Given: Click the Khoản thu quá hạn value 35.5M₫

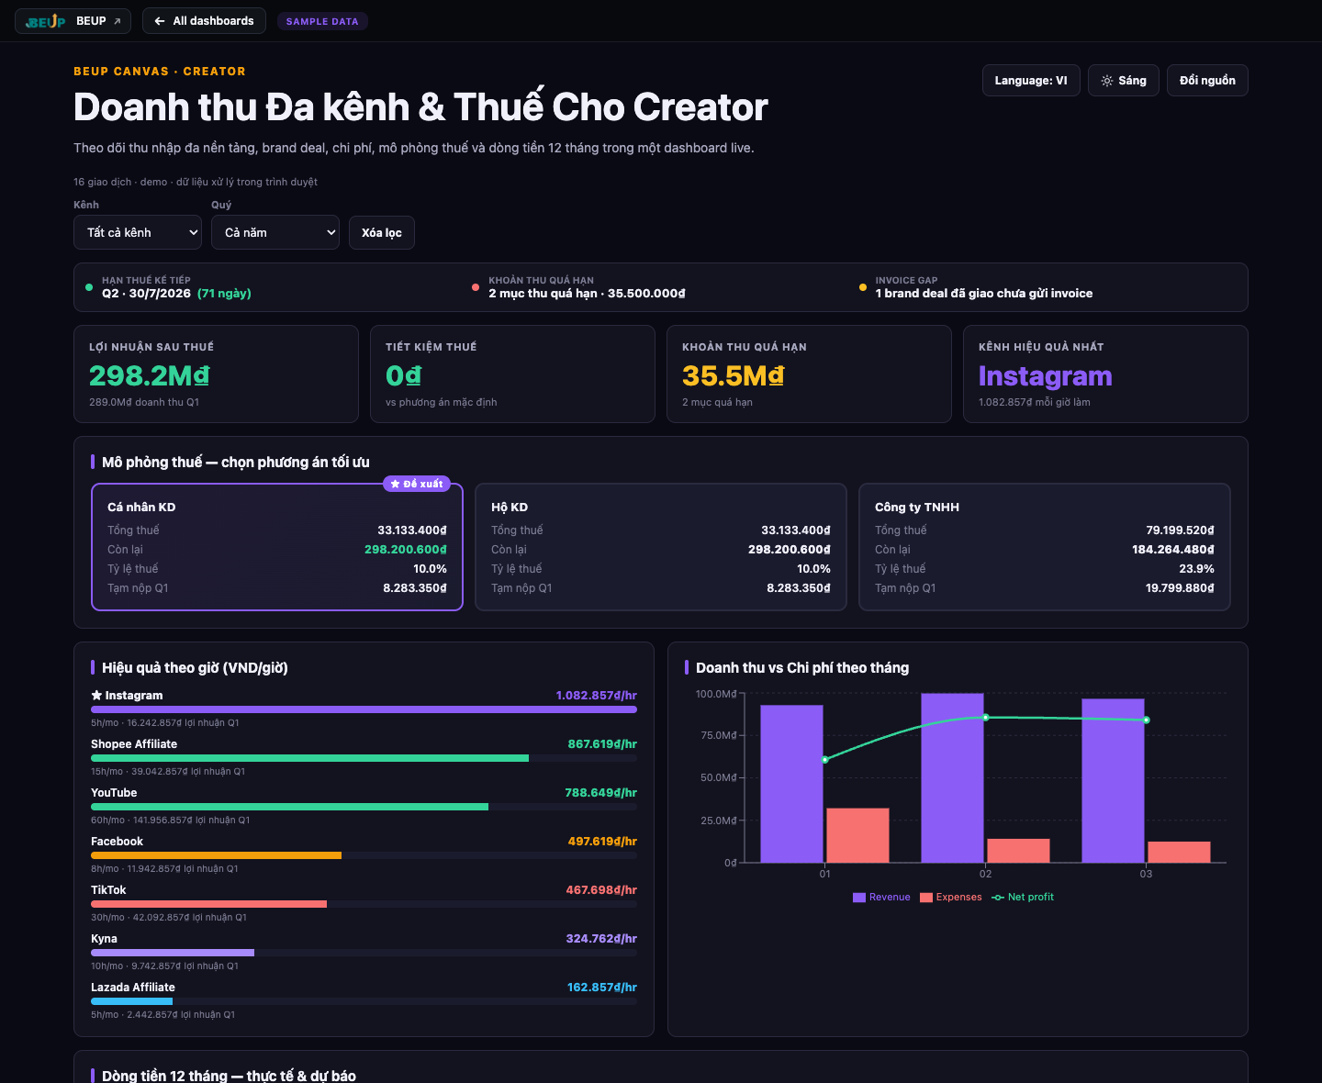Looking at the screenshot, I should tap(734, 375).
